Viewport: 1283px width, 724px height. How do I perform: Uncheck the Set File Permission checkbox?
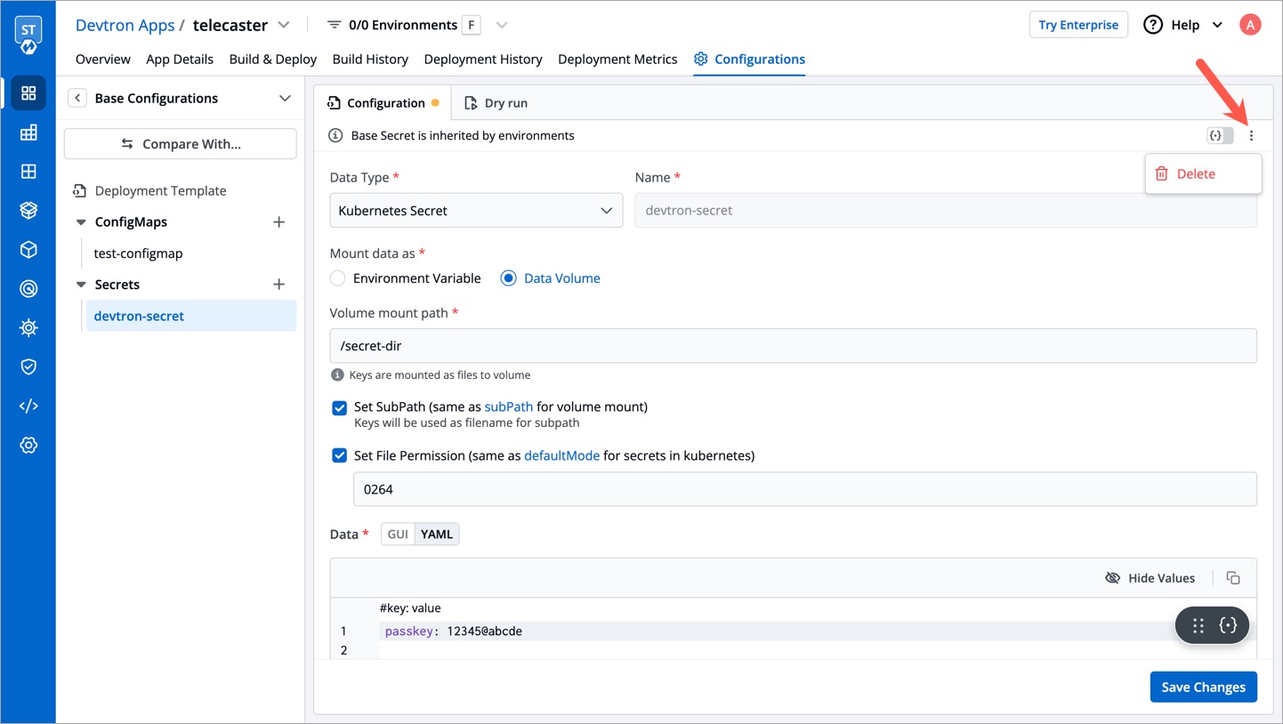click(x=339, y=455)
